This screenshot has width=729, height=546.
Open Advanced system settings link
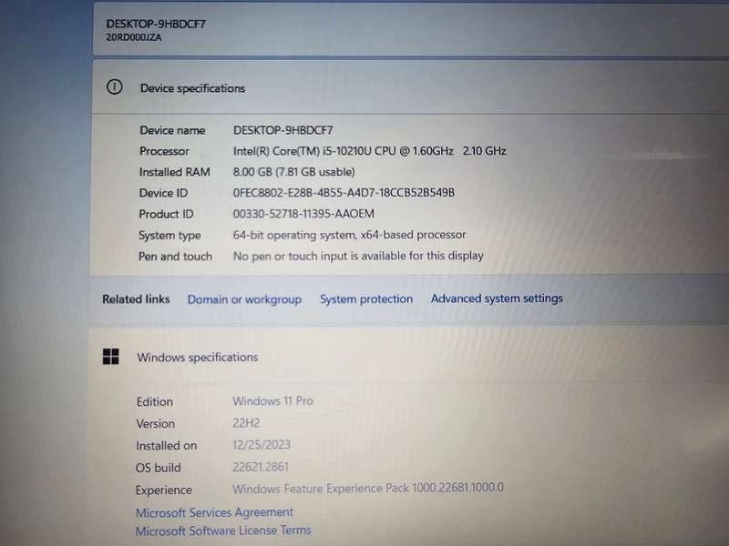pyautogui.click(x=497, y=298)
